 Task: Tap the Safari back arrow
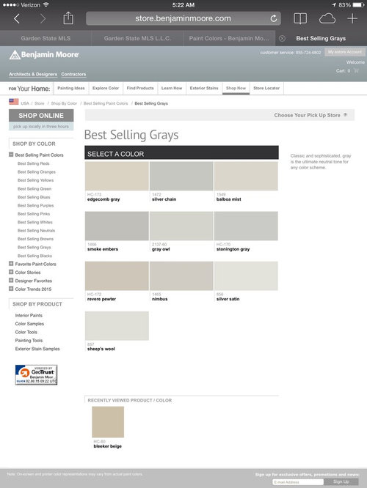click(17, 18)
